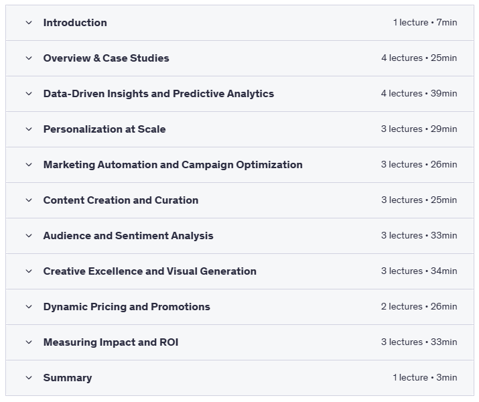Viewport: 479px width, 402px height.
Task: Expand Content Creation and Curation chevron
Action: (29, 200)
